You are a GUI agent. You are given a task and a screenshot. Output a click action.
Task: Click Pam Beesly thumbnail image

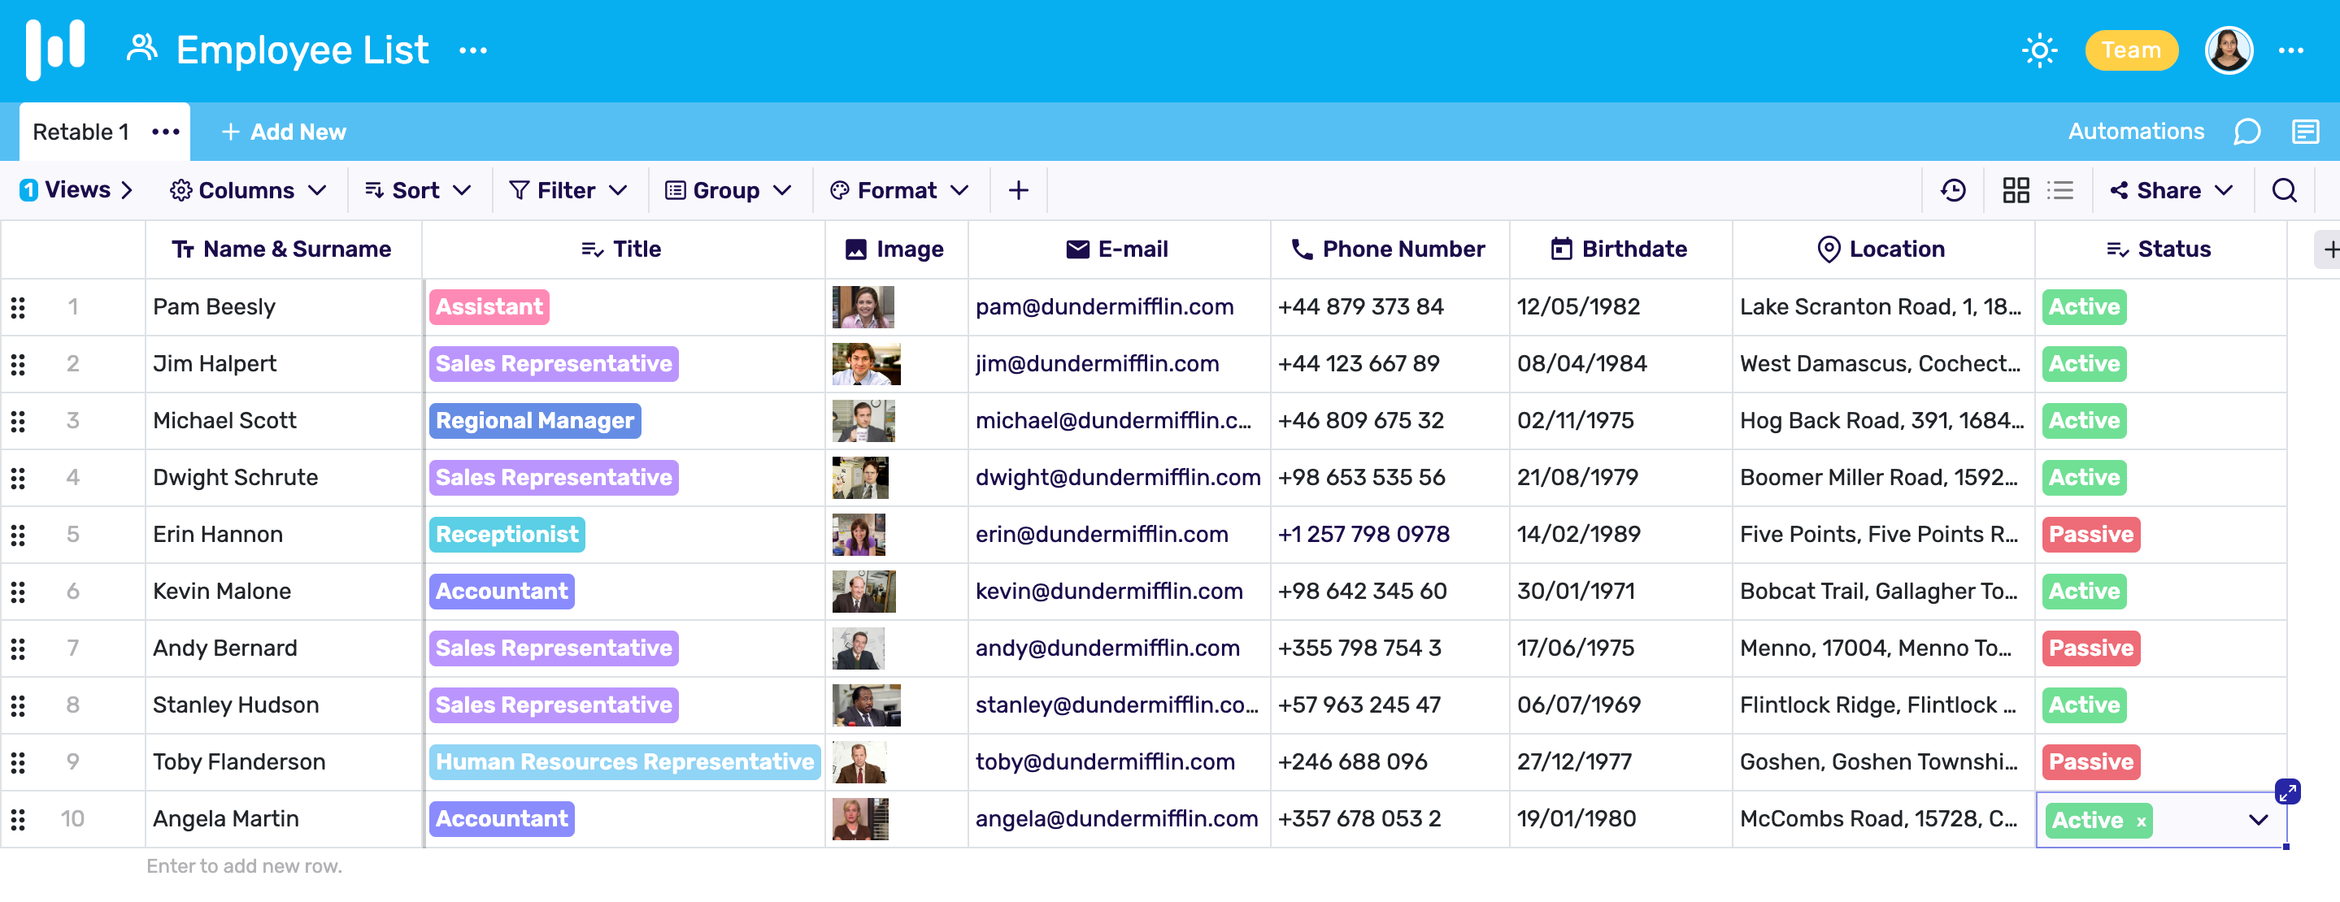coord(864,307)
